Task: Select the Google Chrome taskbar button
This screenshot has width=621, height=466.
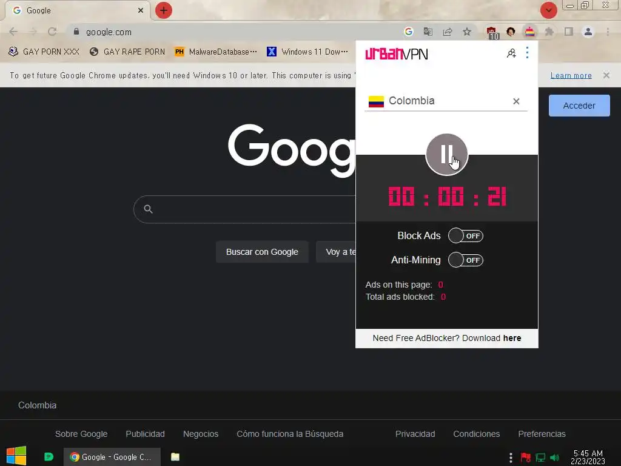Action: point(112,457)
